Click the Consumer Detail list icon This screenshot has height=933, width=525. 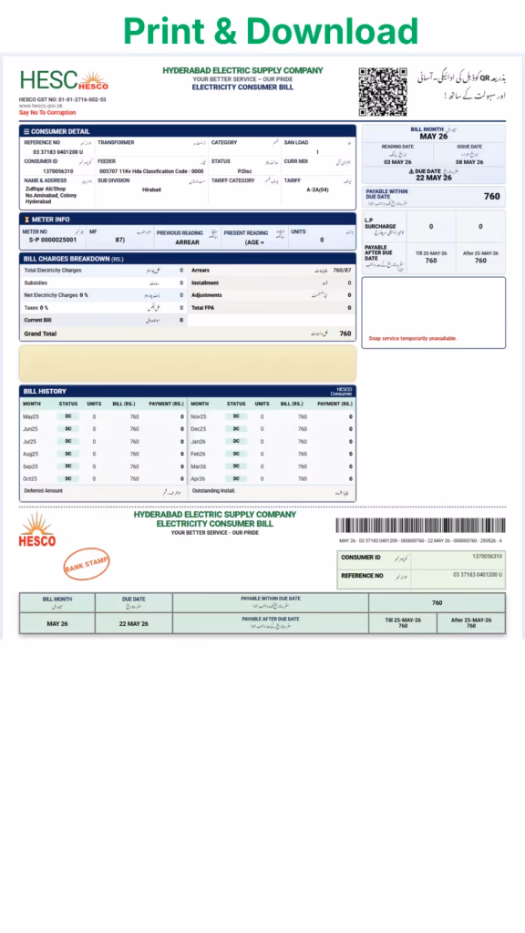[26, 131]
